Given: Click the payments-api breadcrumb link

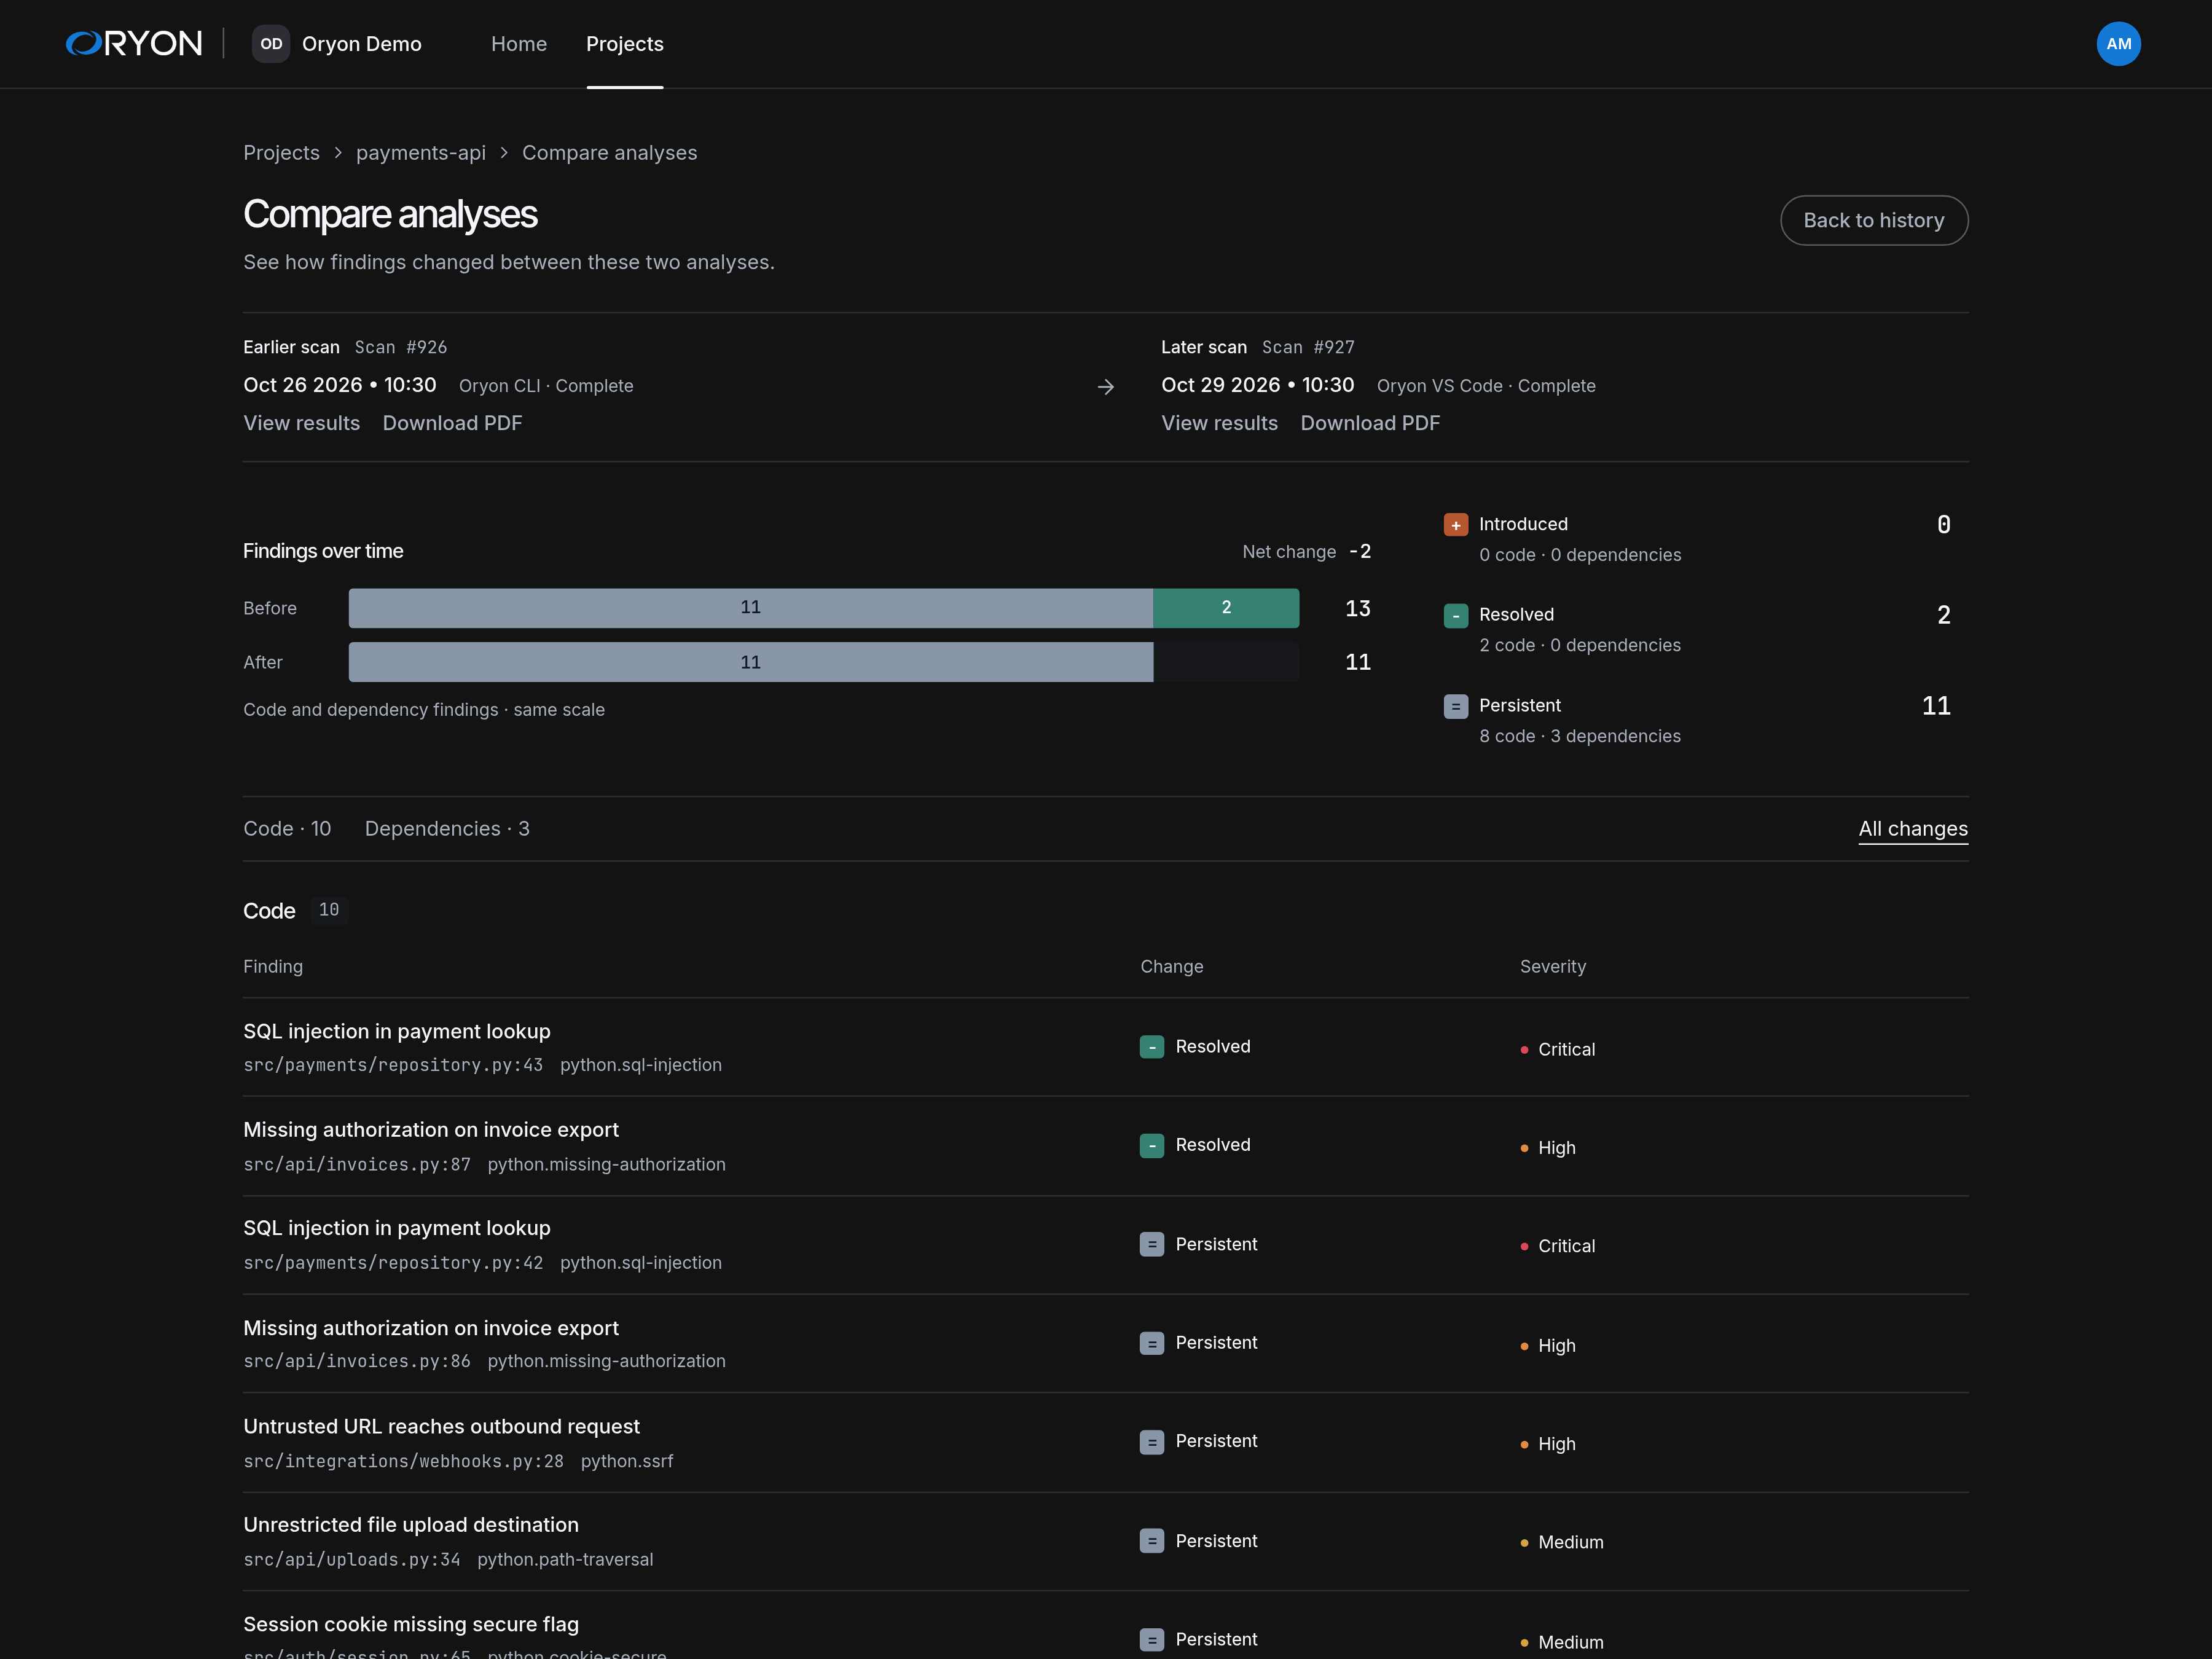Looking at the screenshot, I should click(x=421, y=153).
